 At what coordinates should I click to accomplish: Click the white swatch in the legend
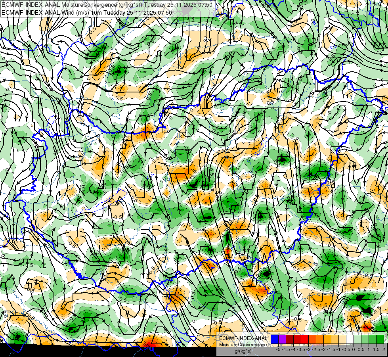click(350, 339)
